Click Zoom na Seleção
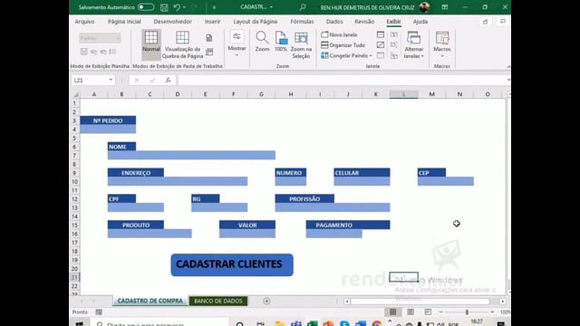 pos(301,44)
